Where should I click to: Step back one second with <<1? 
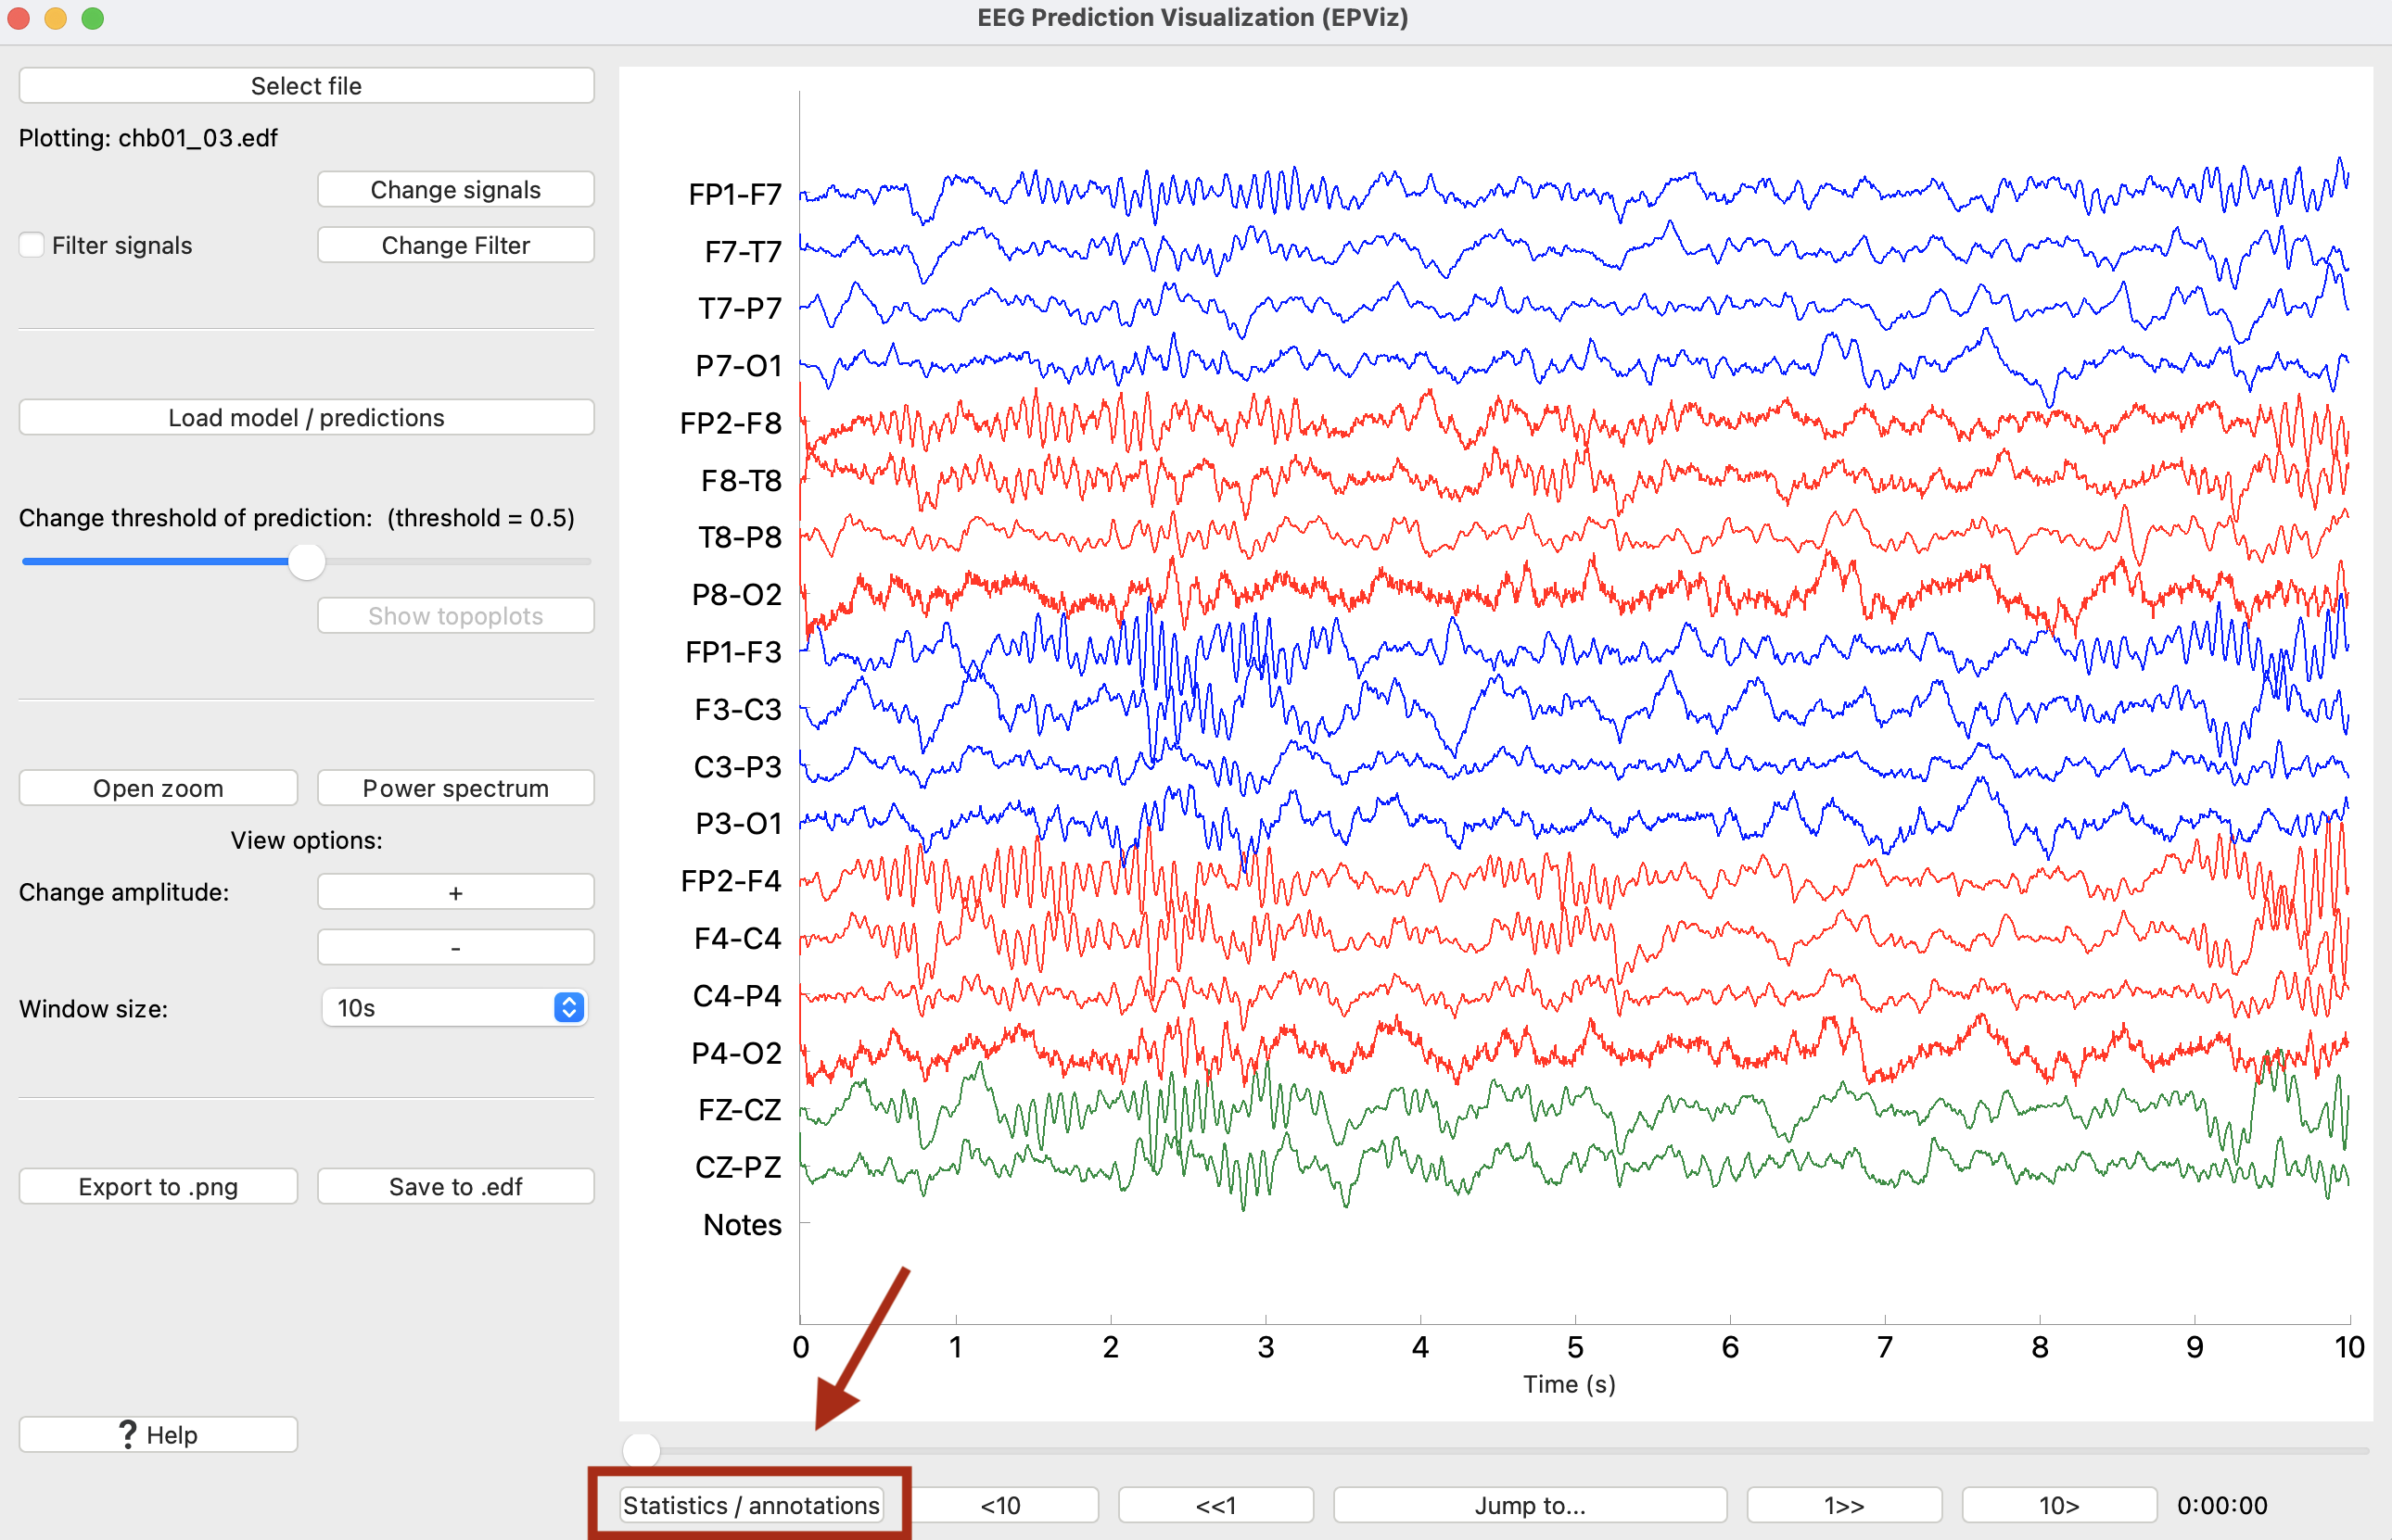[x=1215, y=1505]
